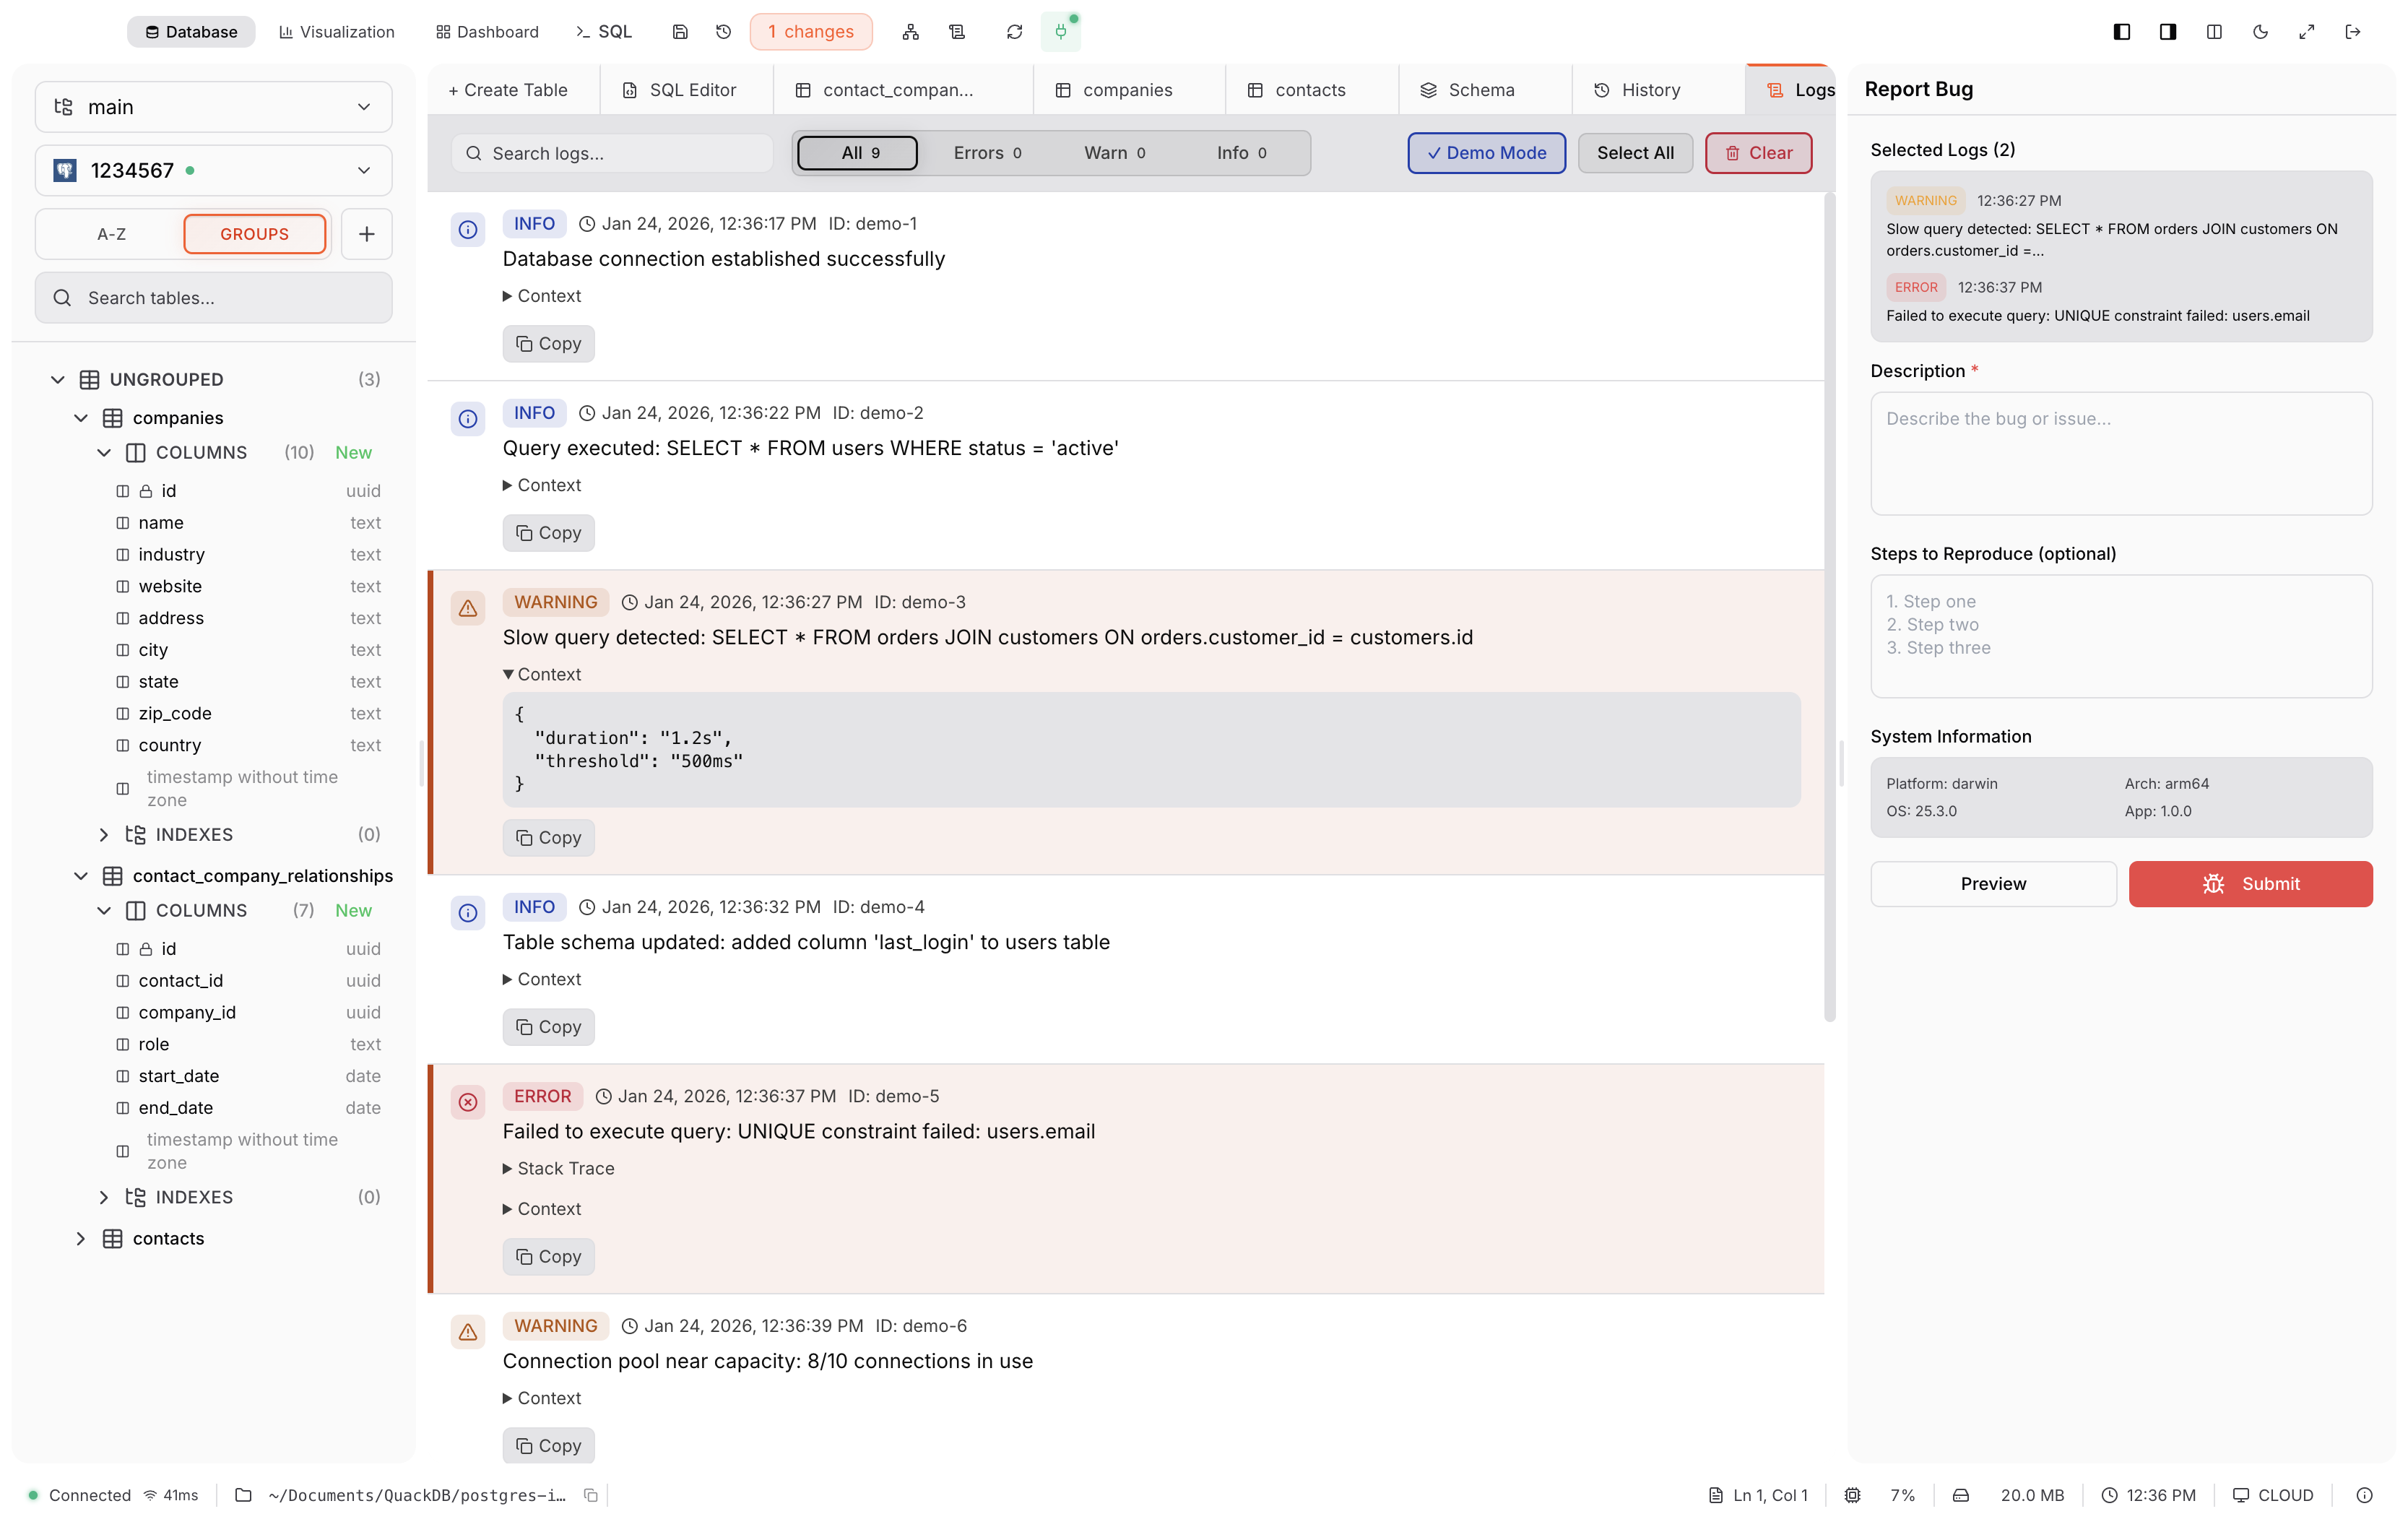Click the Preview button
Image resolution: width=2408 pixels, height=1527 pixels.
(x=1993, y=884)
